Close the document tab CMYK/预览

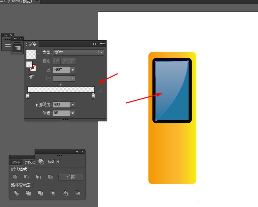[x=37, y=1]
